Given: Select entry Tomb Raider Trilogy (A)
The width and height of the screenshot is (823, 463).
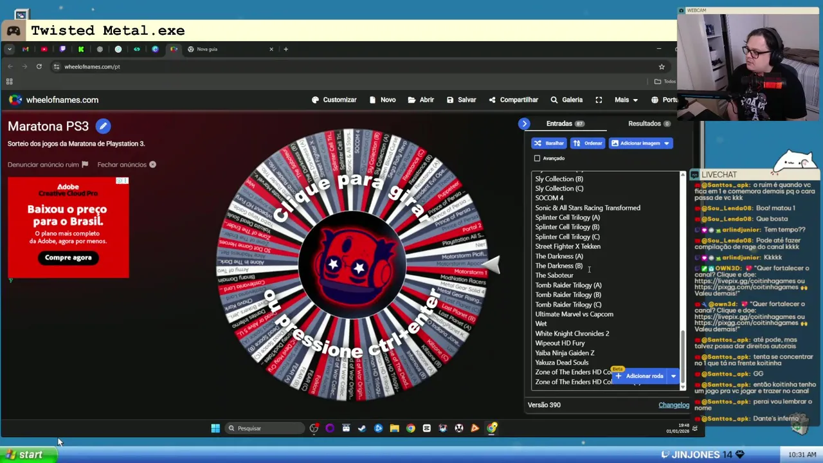Looking at the screenshot, I should point(568,285).
